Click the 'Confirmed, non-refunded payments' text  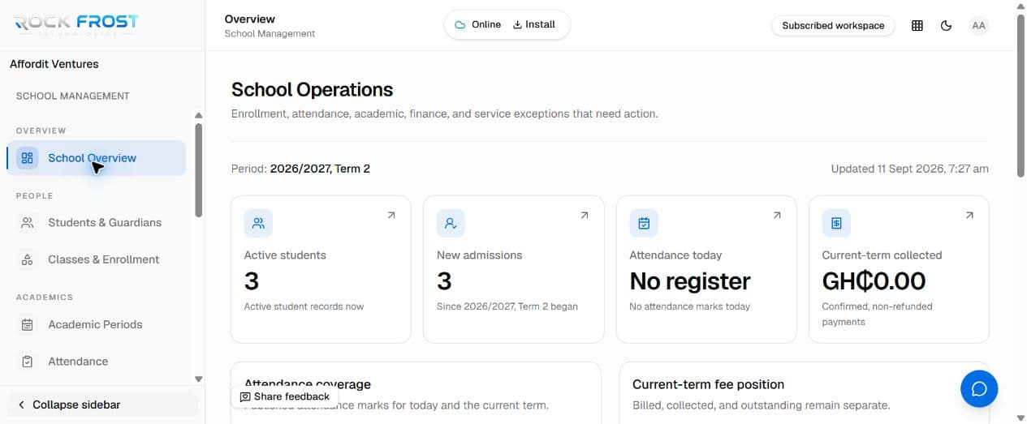click(877, 314)
